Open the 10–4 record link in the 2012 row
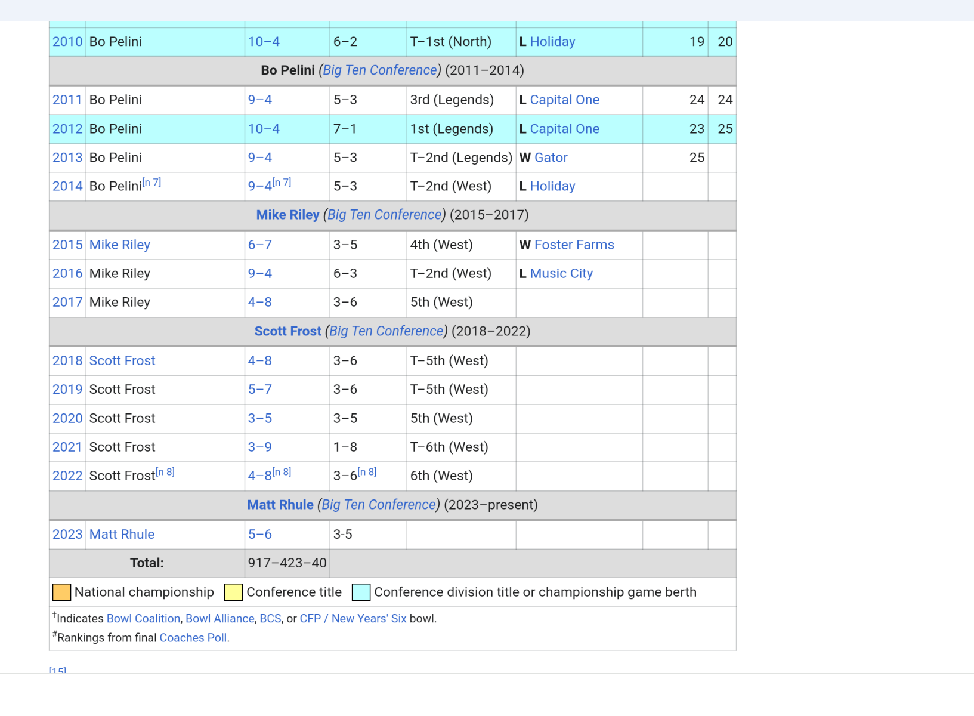The width and height of the screenshot is (974, 716). (264, 129)
